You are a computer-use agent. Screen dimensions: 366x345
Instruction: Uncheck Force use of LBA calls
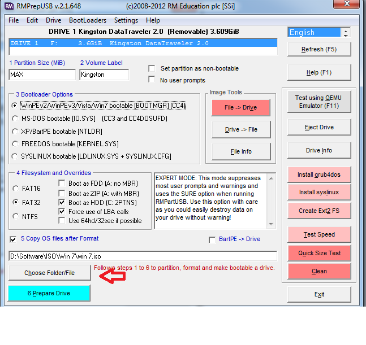pyautogui.click(x=62, y=212)
